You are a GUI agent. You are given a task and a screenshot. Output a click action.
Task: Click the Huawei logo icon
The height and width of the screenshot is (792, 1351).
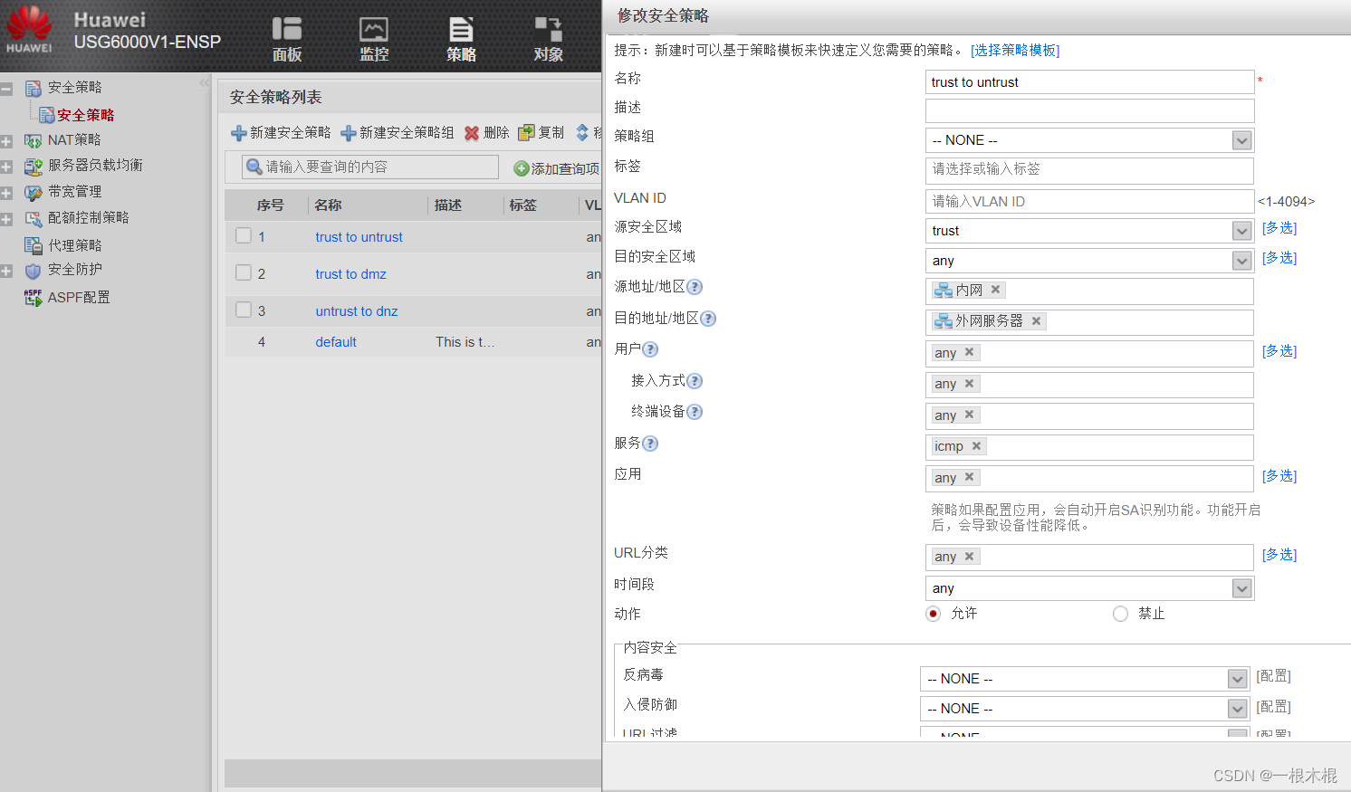[x=30, y=30]
